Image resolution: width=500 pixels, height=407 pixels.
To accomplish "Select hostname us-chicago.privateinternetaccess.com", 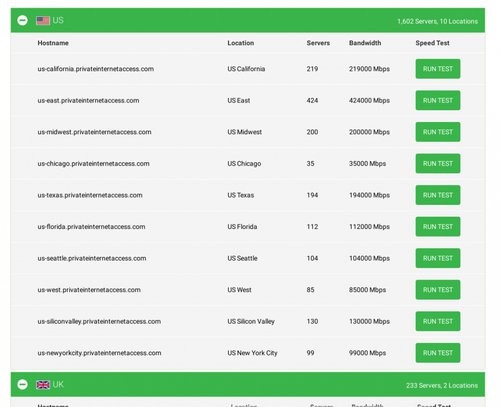I will pyautogui.click(x=93, y=163).
